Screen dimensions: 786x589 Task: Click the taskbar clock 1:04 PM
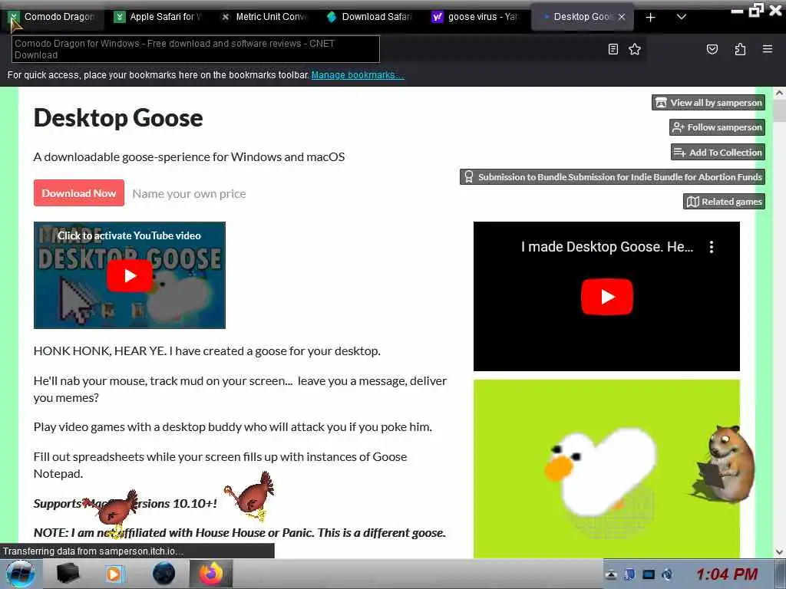pyautogui.click(x=726, y=574)
